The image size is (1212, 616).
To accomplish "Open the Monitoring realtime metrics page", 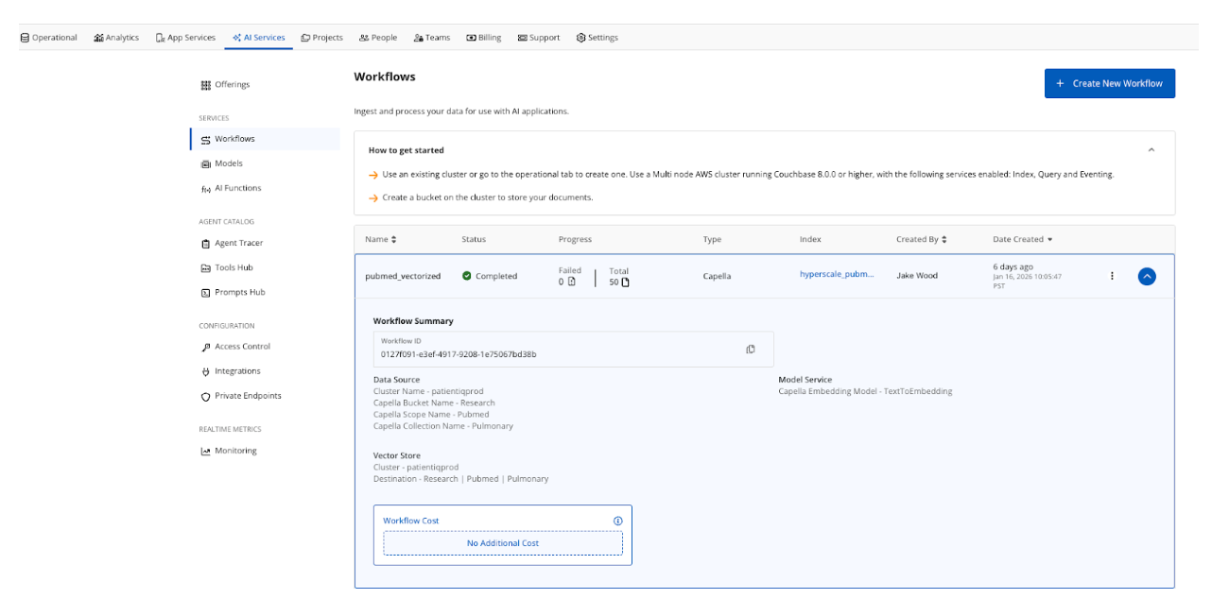I will click(234, 451).
